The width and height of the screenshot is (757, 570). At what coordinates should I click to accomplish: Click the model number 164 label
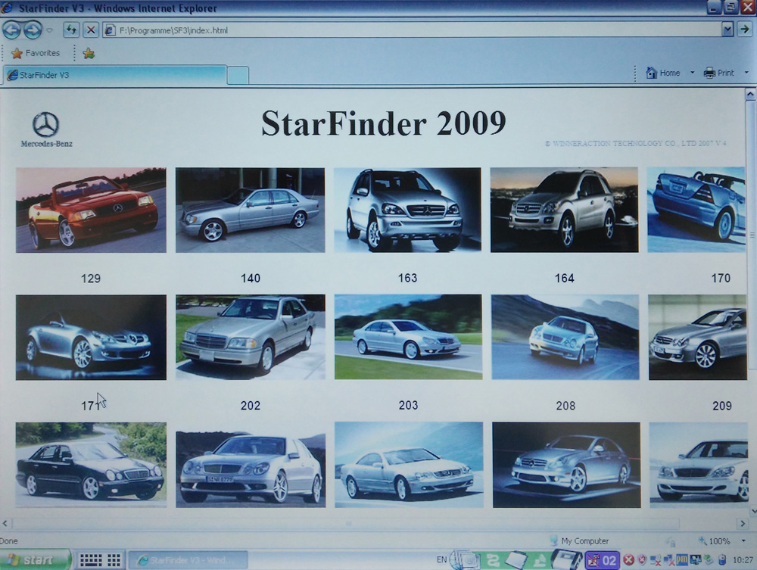coord(565,278)
